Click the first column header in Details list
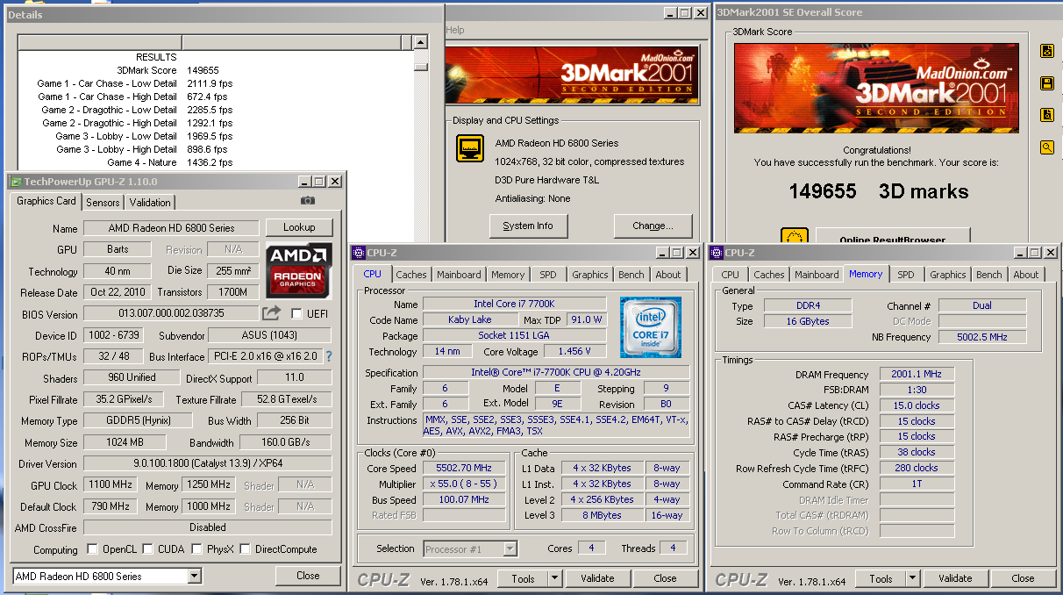The image size is (1063, 595). pyautogui.click(x=99, y=42)
